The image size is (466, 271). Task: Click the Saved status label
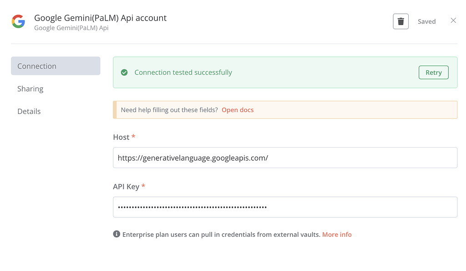pyautogui.click(x=426, y=21)
